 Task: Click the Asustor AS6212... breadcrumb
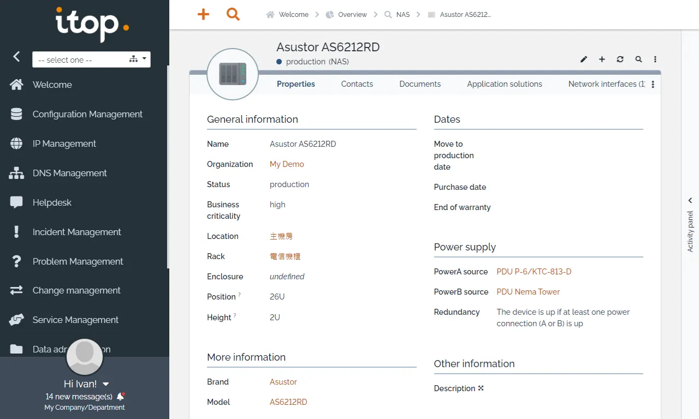pyautogui.click(x=459, y=15)
